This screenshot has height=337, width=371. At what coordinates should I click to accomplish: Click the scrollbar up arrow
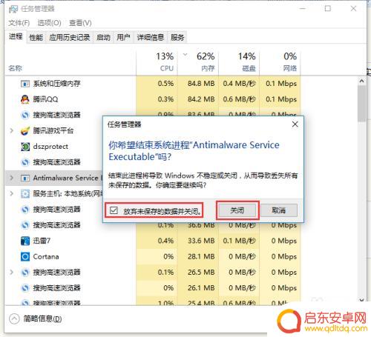click(361, 81)
